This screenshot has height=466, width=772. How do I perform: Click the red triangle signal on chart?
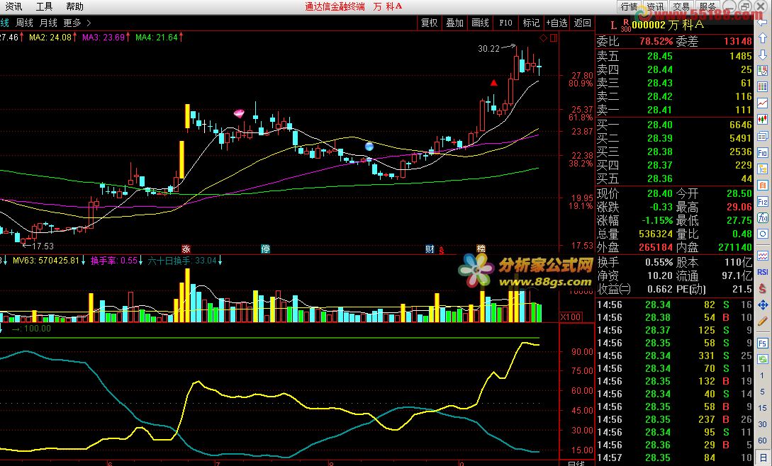(494, 83)
